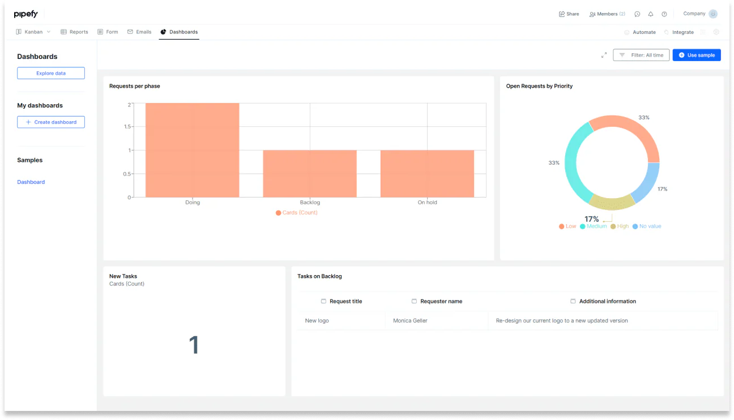Open the notifications bell
This screenshot has width=734, height=420.
(651, 14)
